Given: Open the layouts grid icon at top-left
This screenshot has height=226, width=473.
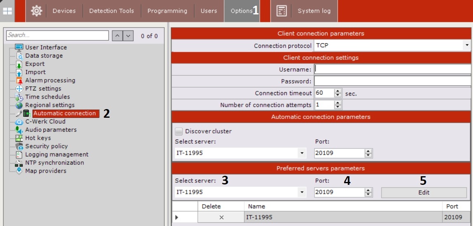Looking at the screenshot, I should [x=7, y=11].
